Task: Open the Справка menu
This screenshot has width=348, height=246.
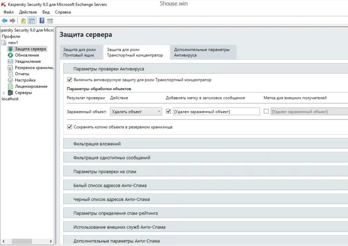Action: (x=63, y=12)
